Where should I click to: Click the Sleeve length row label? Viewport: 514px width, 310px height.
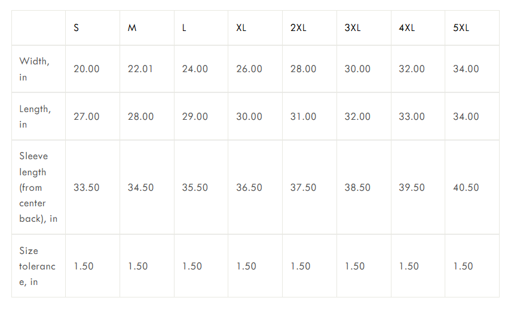38,187
